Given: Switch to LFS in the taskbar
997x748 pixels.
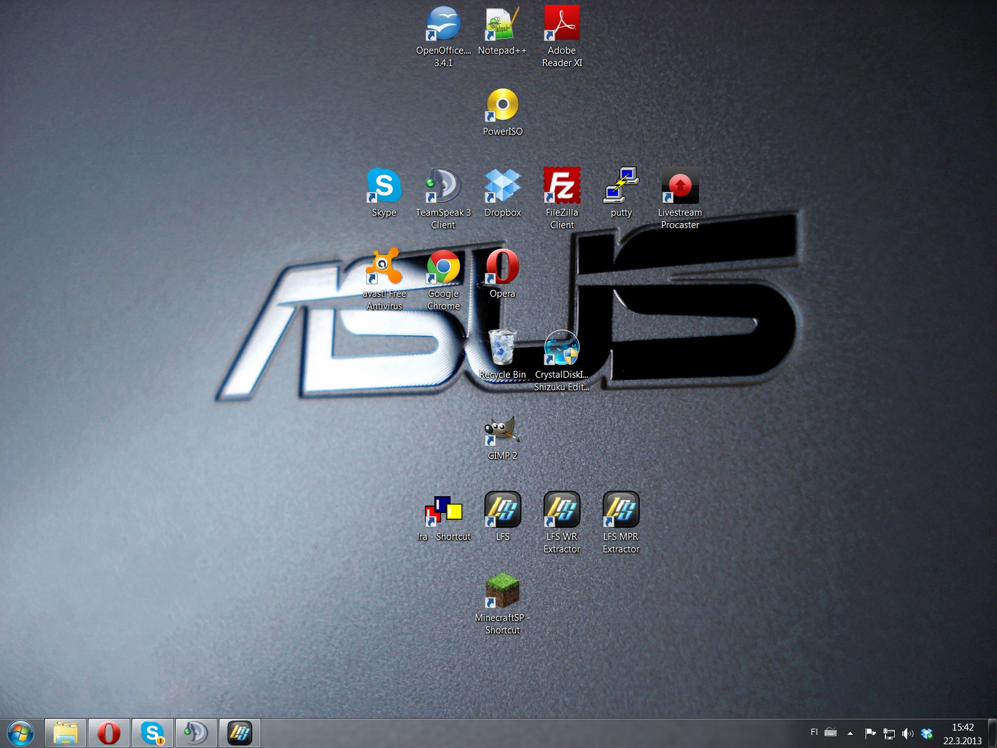Looking at the screenshot, I should pos(240,732).
